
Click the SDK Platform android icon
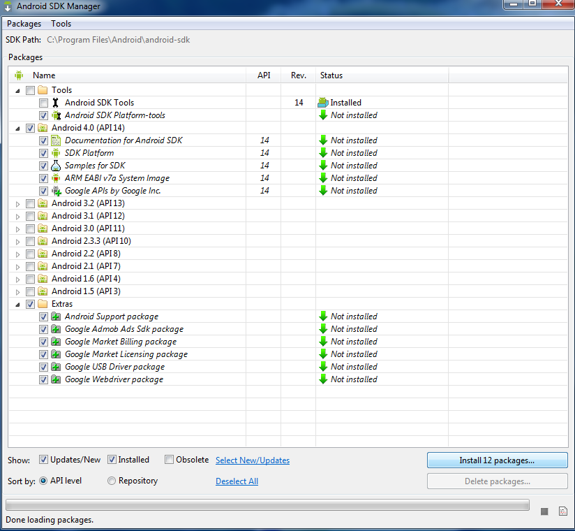[x=57, y=153]
